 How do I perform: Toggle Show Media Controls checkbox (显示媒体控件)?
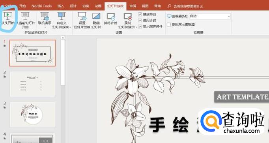click(x=140, y=26)
